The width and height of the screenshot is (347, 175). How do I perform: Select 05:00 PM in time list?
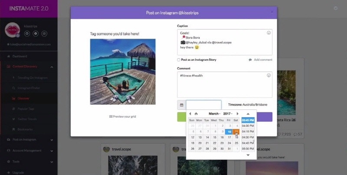pos(248,149)
